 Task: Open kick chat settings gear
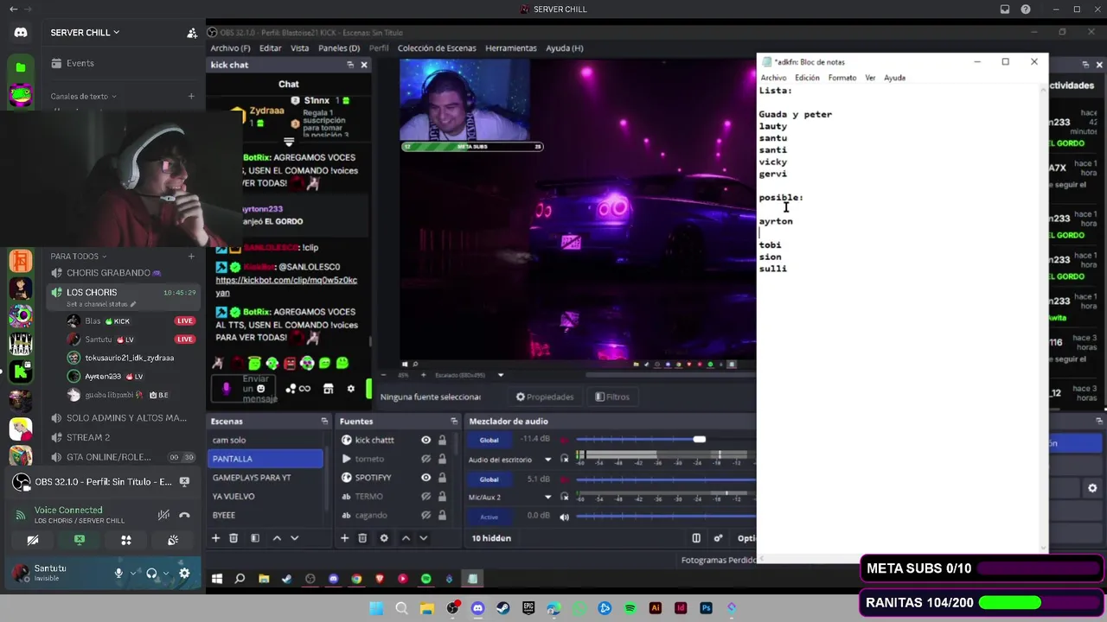click(350, 389)
